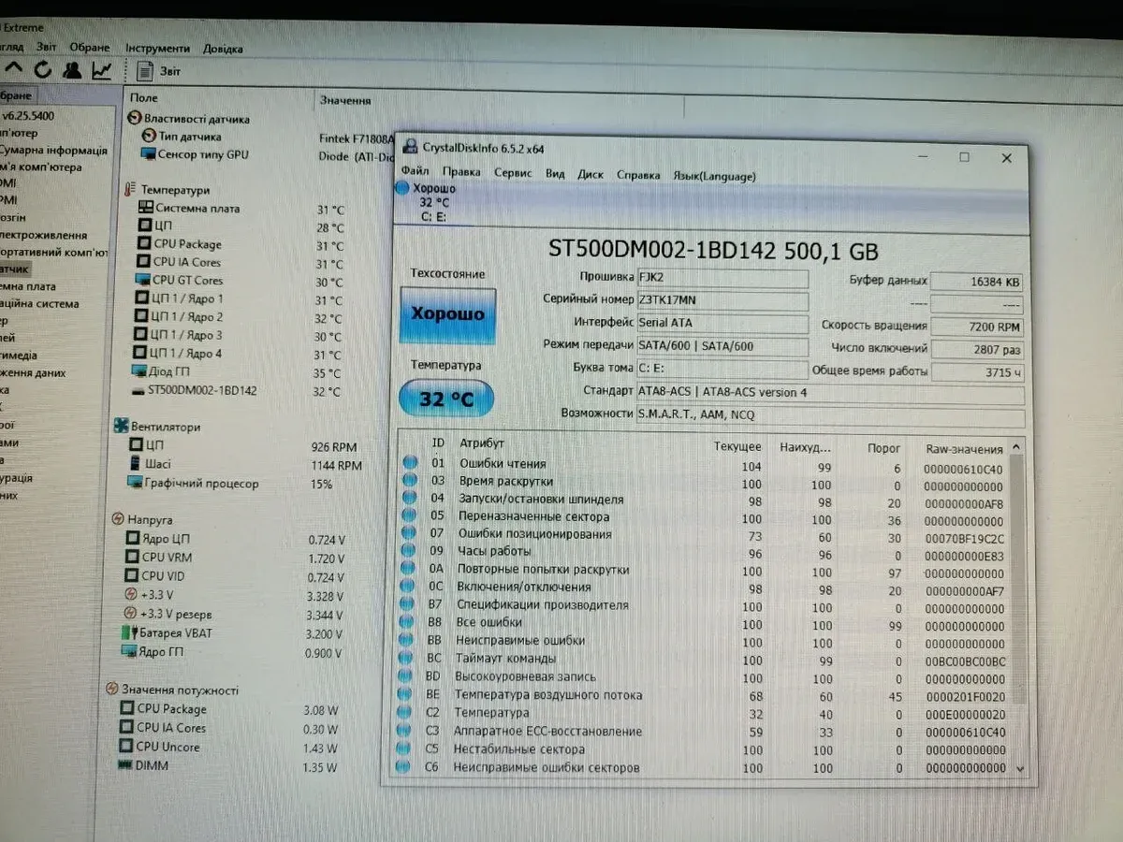Click the Серийный номер field Z3TK17MN
The height and width of the screenshot is (842, 1123).
point(721,300)
